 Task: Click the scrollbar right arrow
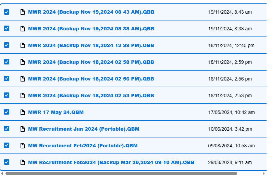pos(263,173)
